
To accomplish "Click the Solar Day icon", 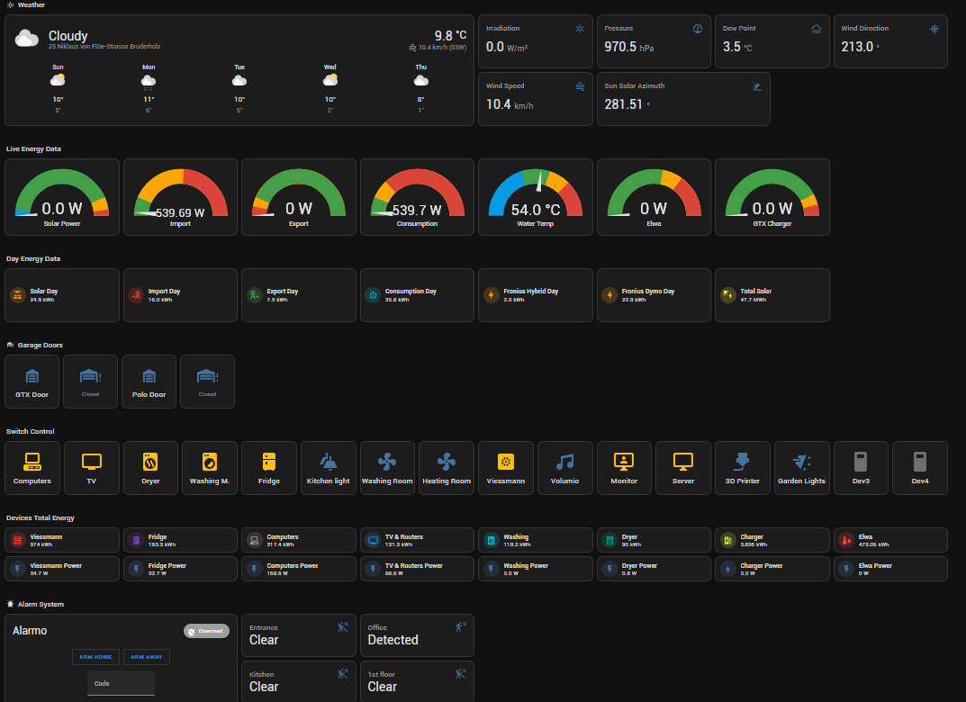I will (x=18, y=295).
